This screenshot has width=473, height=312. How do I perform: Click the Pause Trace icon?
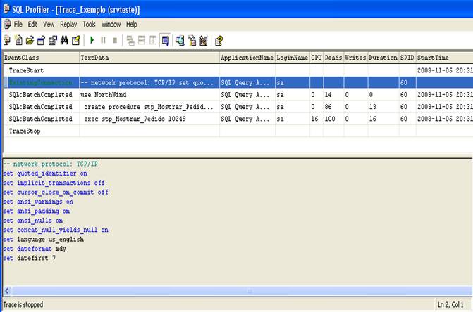[103, 40]
